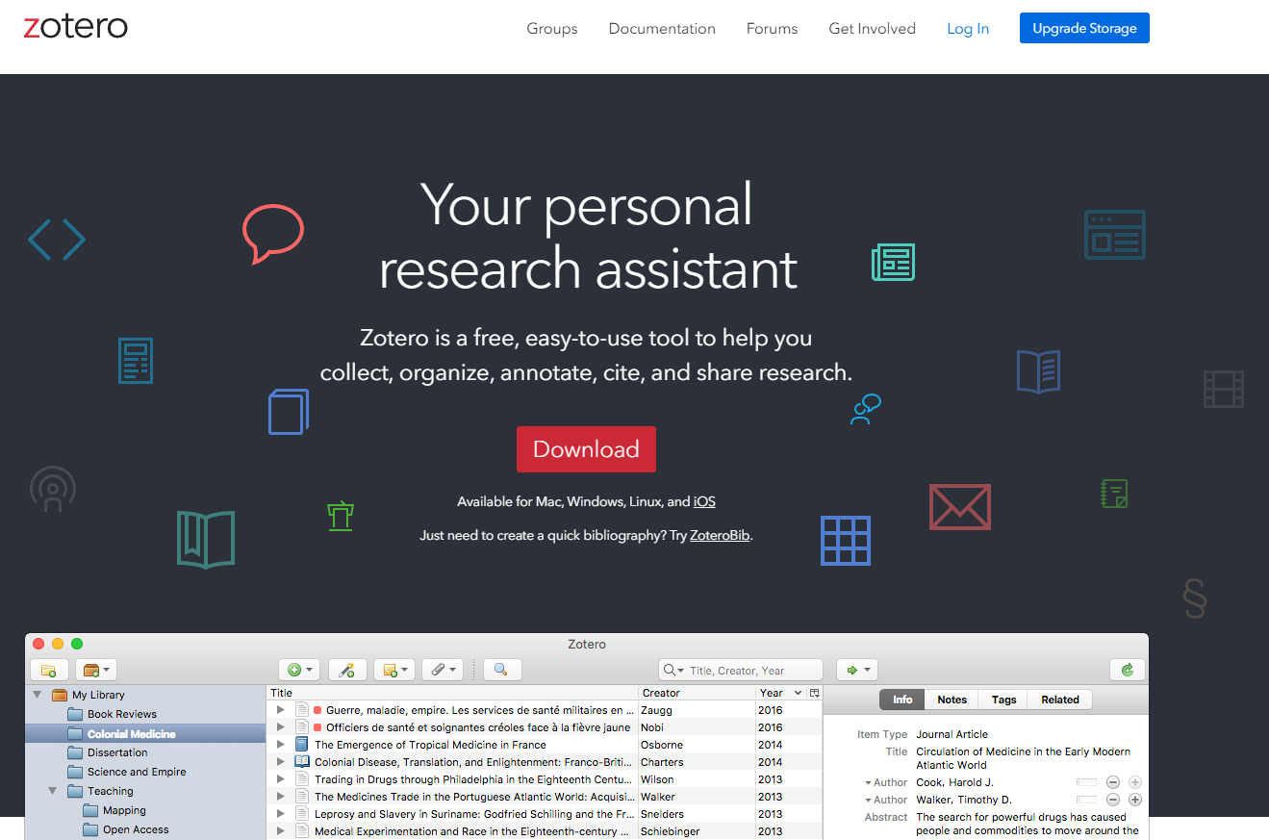Viewport: 1269px width, 840px height.
Task: Collapse the My Library tree
Action: pyautogui.click(x=38, y=695)
